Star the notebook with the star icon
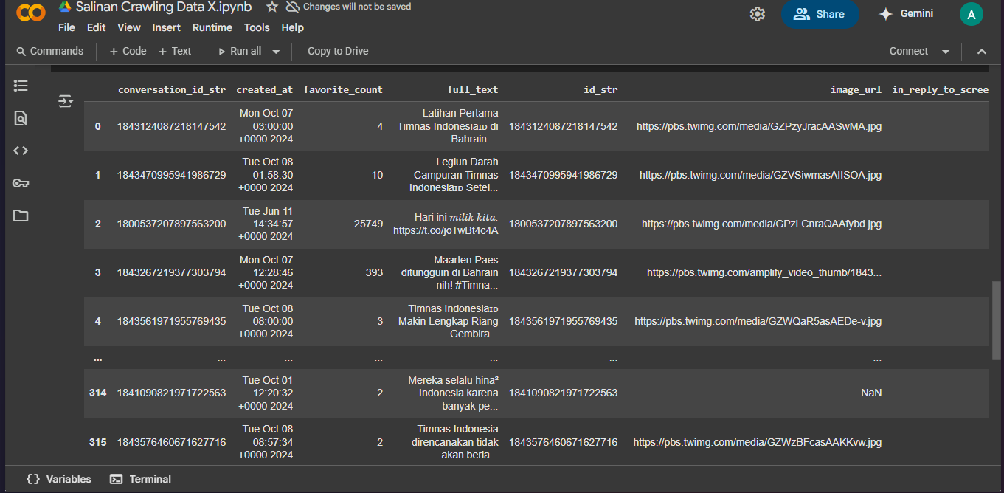This screenshot has height=493, width=1004. coord(272,7)
